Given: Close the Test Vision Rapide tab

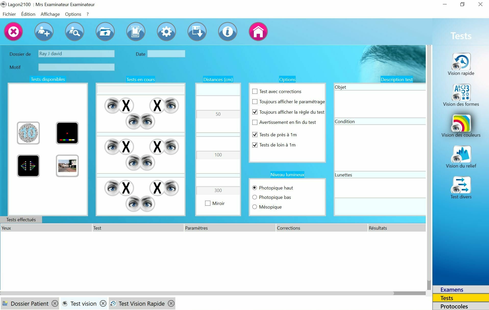Looking at the screenshot, I should pyautogui.click(x=171, y=304).
